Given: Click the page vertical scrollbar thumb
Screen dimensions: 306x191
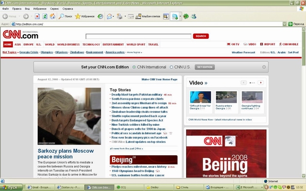Looking at the screenshot, I should 303,48.
